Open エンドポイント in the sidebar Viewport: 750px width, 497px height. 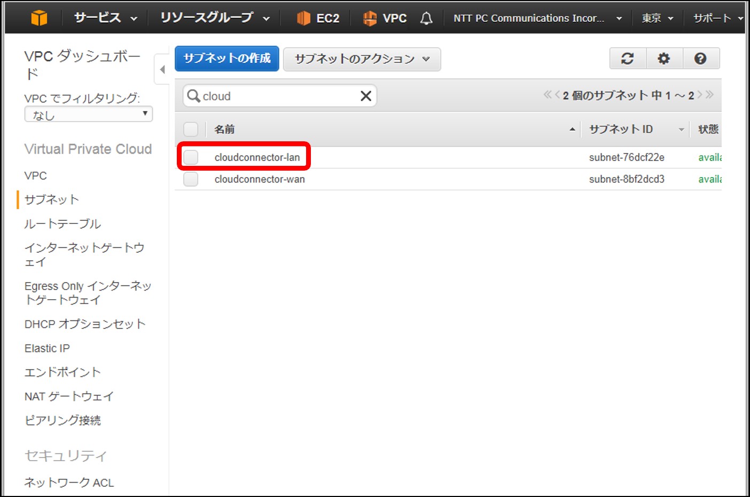[62, 372]
